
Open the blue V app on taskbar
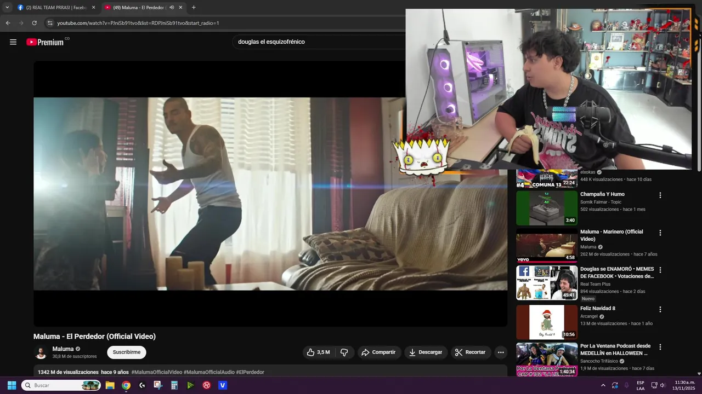pyautogui.click(x=223, y=385)
